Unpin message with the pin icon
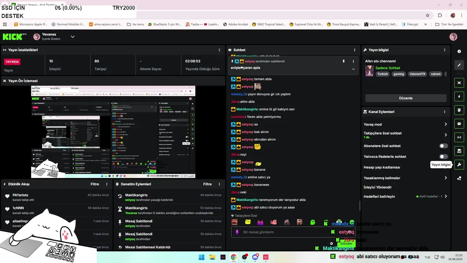This screenshot has height=263, width=467. point(343,61)
